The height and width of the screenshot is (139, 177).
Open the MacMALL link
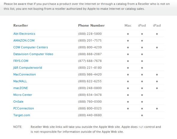coord(20,81)
